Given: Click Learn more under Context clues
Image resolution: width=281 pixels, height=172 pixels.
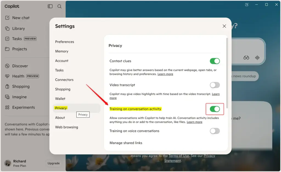Looking at the screenshot, I should (x=165, y=74).
